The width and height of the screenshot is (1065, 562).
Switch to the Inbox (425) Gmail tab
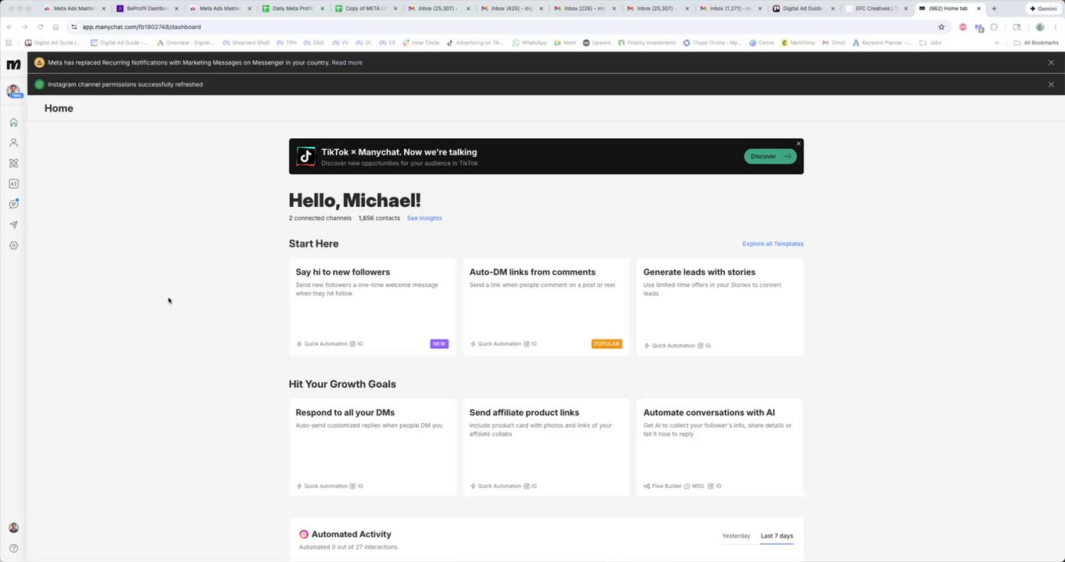pyautogui.click(x=510, y=9)
